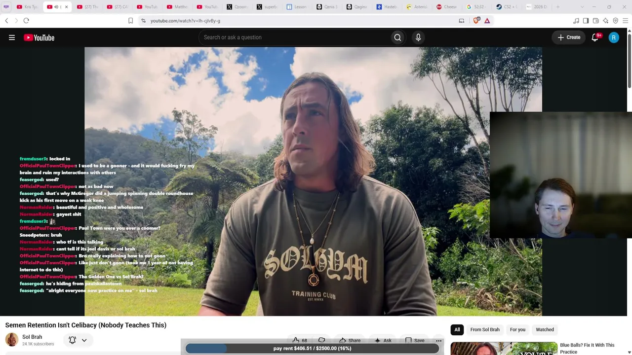Click the music note icon in browser toolbar
Viewport: 632px width, 355px height.
[576, 21]
